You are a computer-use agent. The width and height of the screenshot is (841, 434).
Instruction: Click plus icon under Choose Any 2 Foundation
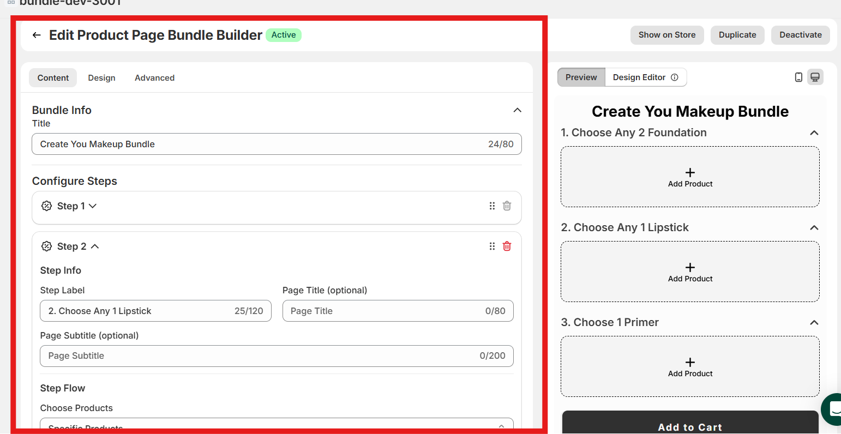tap(690, 172)
